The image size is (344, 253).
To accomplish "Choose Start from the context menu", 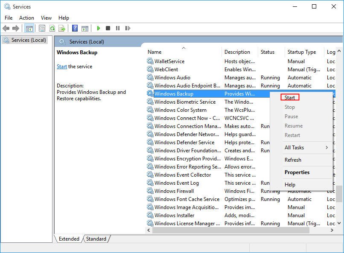I will 290,98.
